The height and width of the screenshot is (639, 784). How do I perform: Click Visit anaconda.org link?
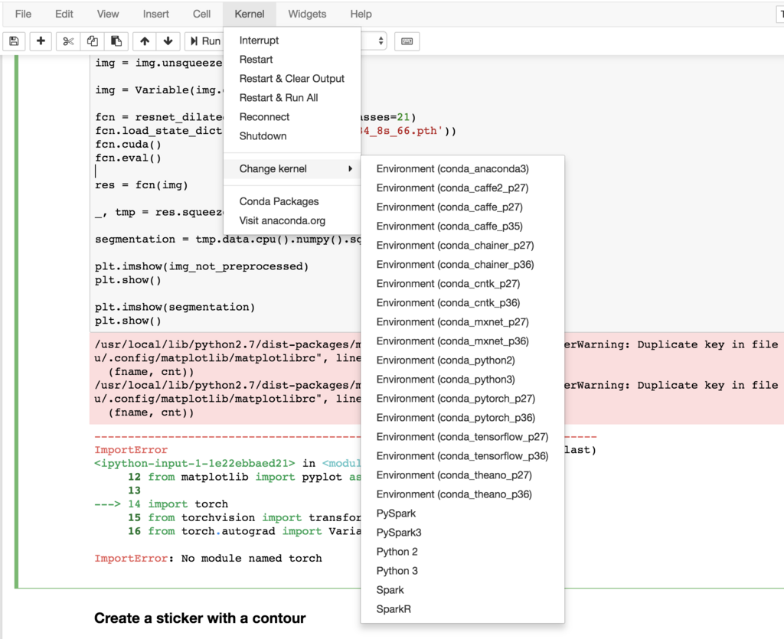pyautogui.click(x=292, y=220)
